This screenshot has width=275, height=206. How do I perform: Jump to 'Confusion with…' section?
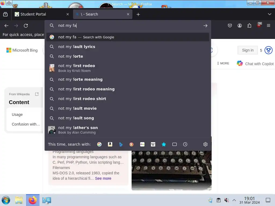click(26, 124)
